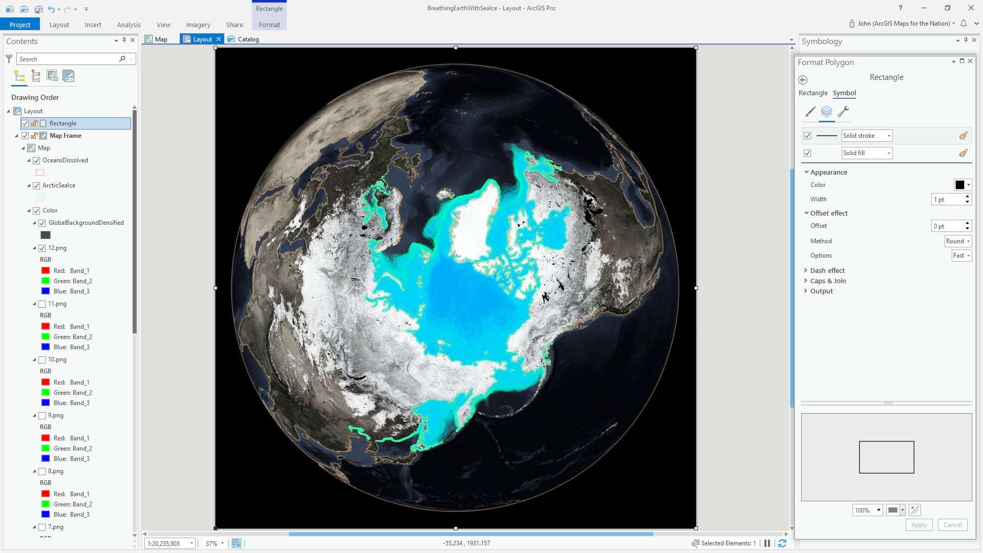Open the symbol Layers tab icon
This screenshot has height=553, width=983.
(x=826, y=111)
